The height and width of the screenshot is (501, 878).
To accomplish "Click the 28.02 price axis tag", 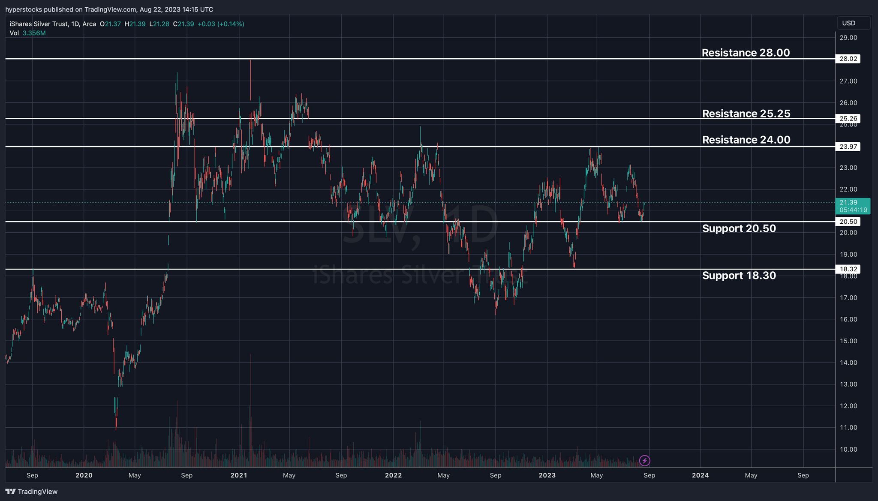I will tap(848, 59).
